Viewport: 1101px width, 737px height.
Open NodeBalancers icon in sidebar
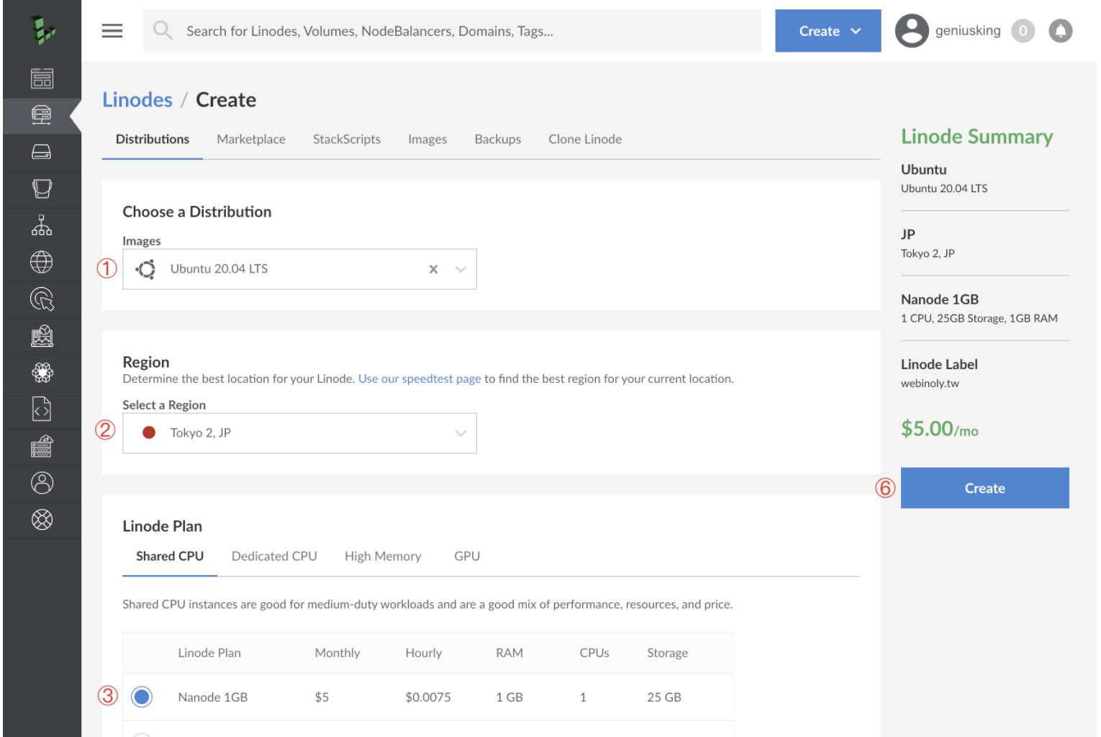coord(42,225)
